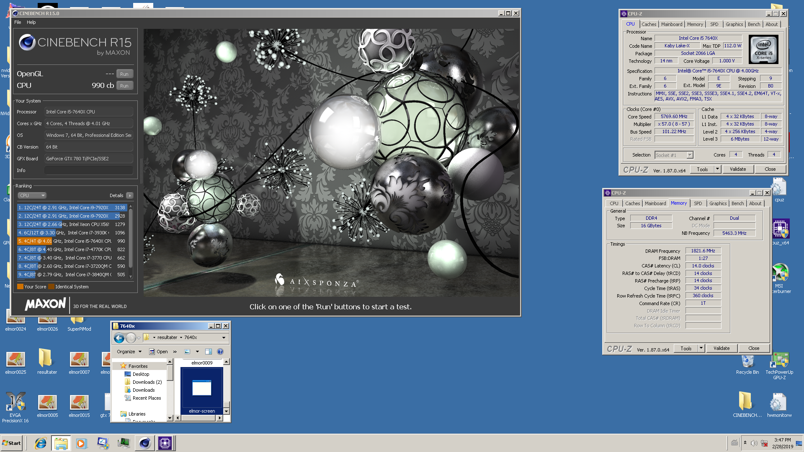Image resolution: width=804 pixels, height=452 pixels.
Task: Select ranking entry Intel Core i7-4770K 822
Action: click(72, 249)
